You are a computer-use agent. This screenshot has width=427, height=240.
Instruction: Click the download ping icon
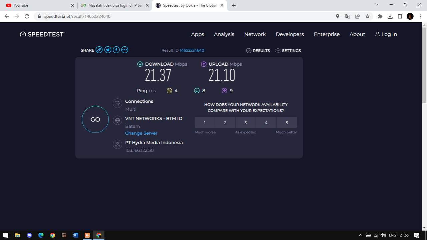point(197,91)
